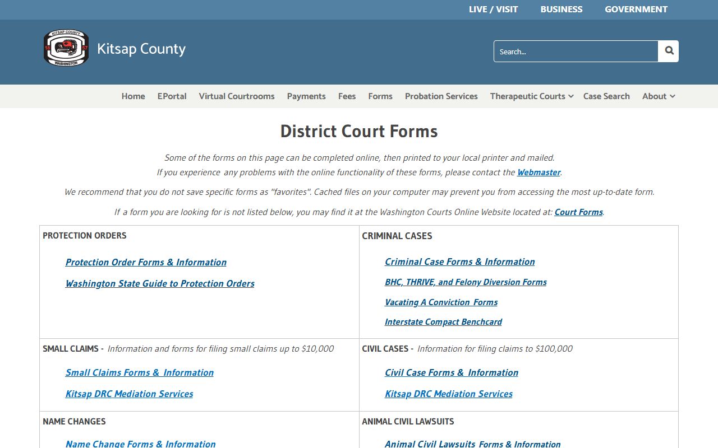The width and height of the screenshot is (718, 448).
Task: Go to Probation Services page
Action: coord(441,96)
